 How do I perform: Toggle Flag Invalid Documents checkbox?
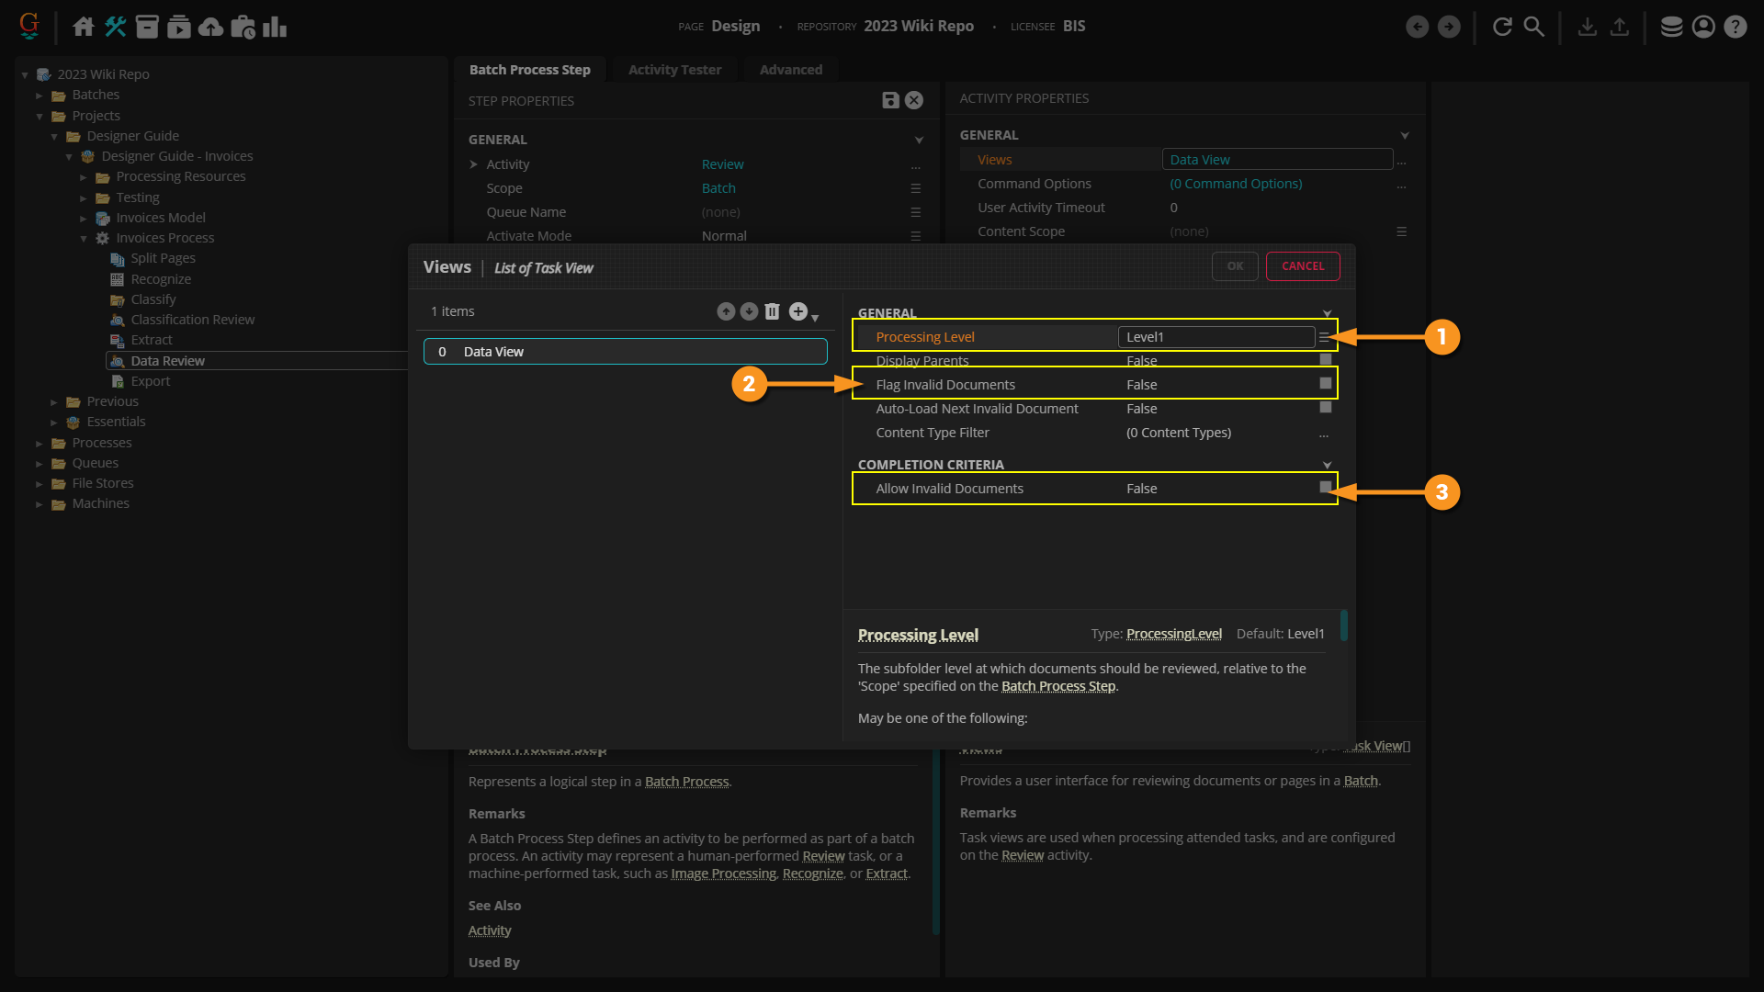(1325, 384)
